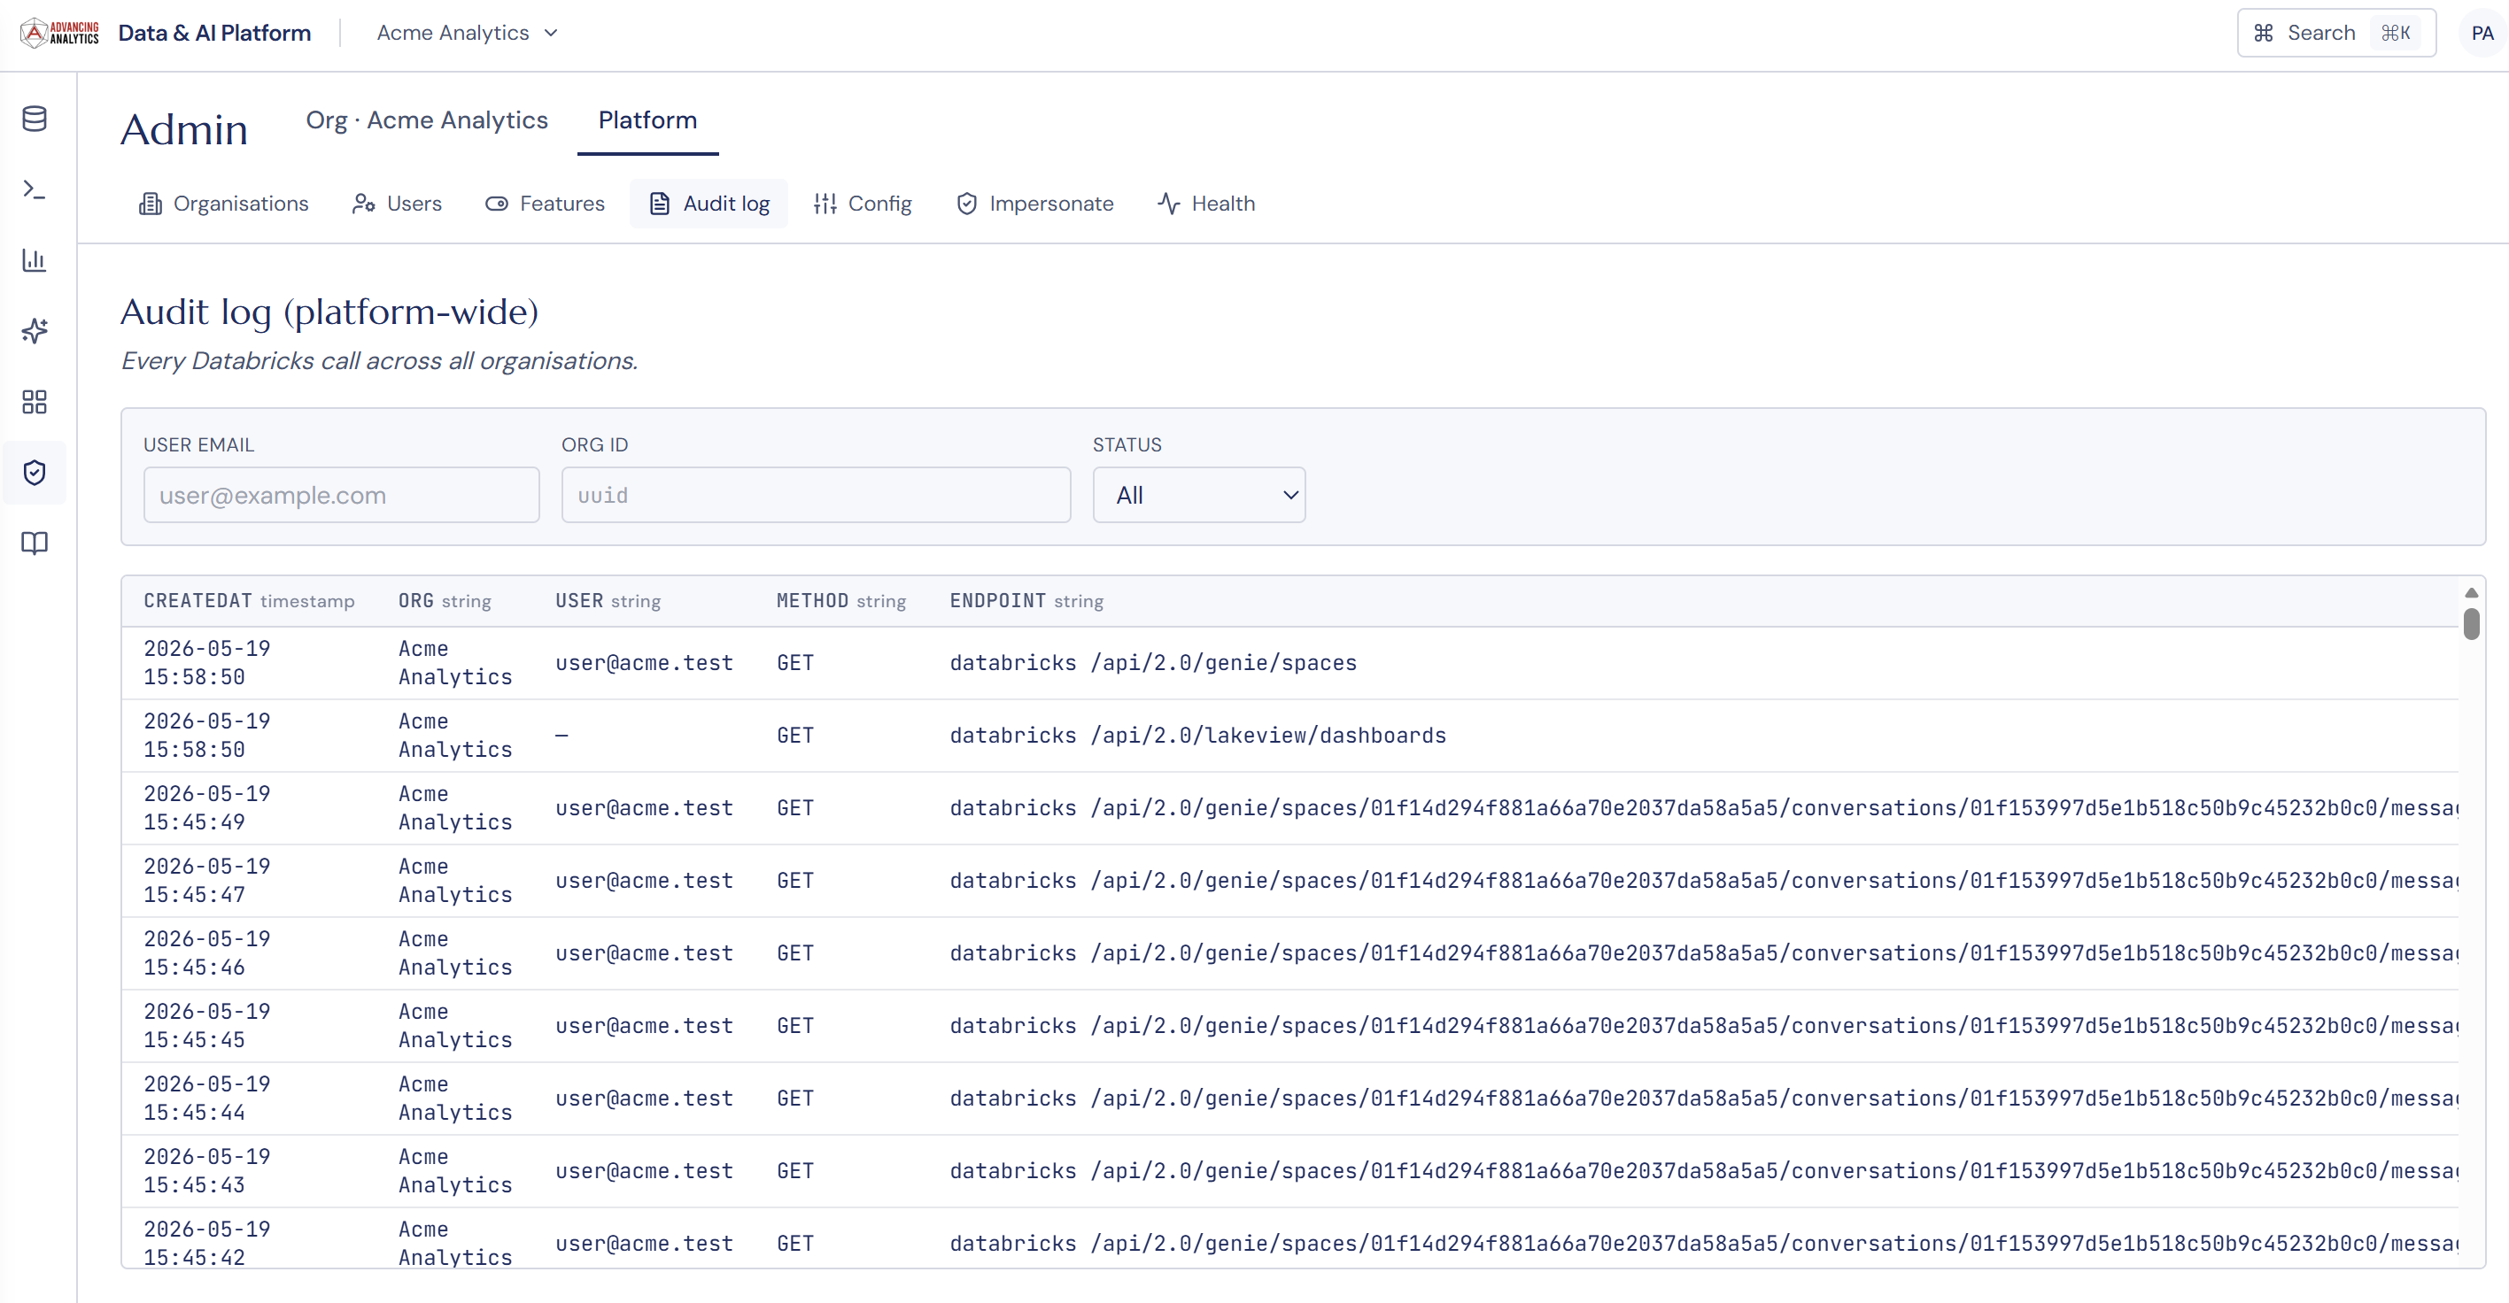Click the Features toggle icon
This screenshot has width=2509, height=1303.
pyautogui.click(x=497, y=204)
